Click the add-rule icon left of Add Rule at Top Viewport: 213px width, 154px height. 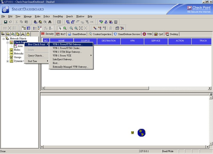pos(68,22)
